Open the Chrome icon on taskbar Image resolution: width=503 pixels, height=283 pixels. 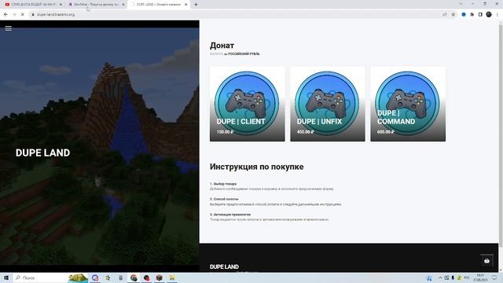pos(134,277)
